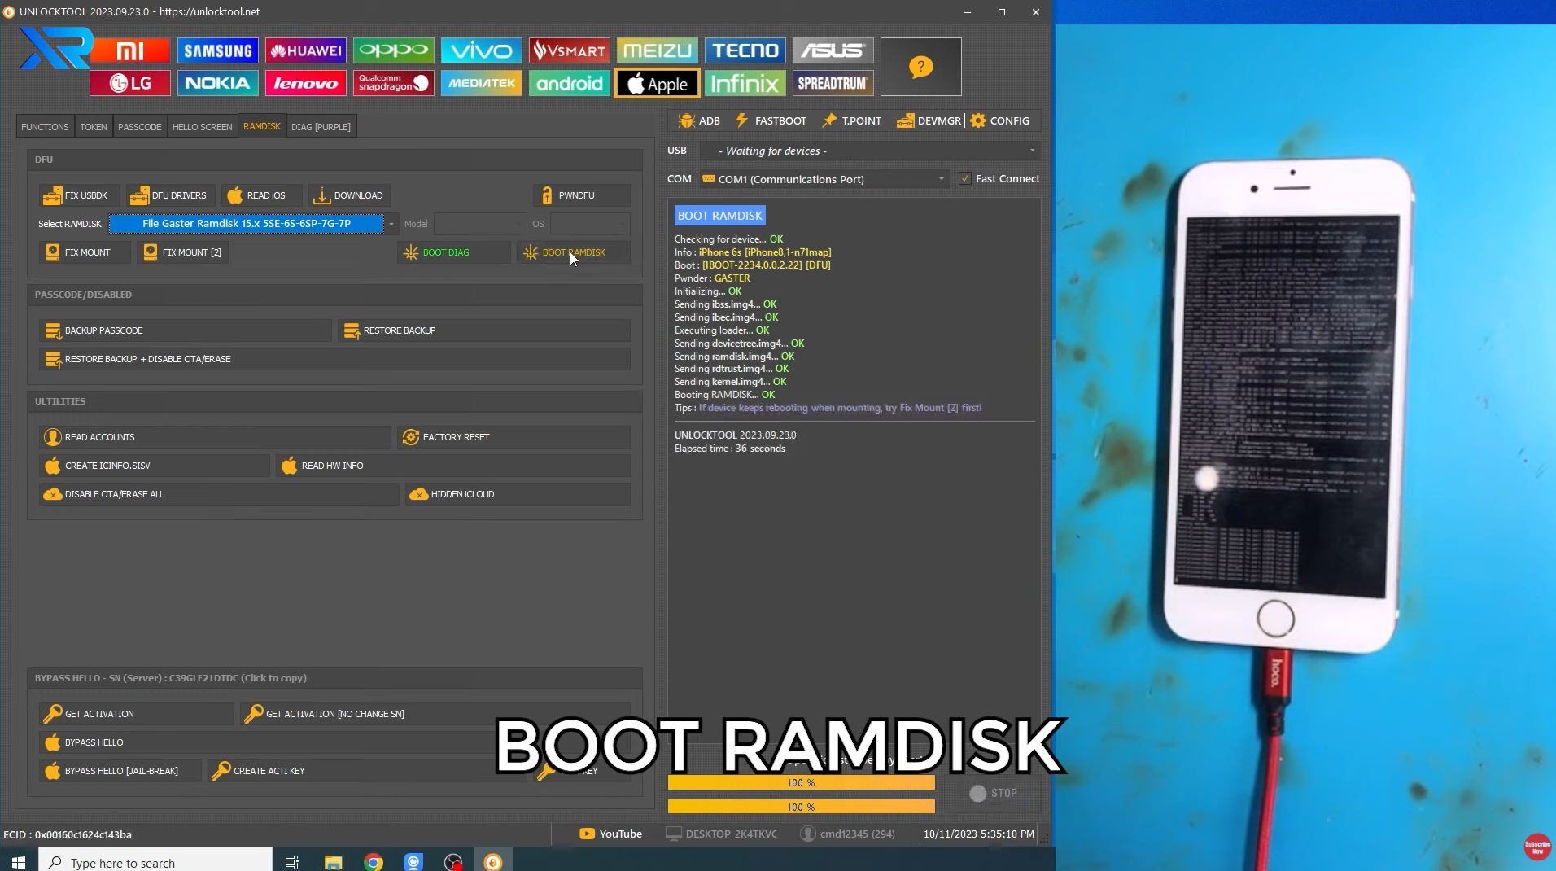Select the Android brand icon
1556x871 pixels.
569,83
